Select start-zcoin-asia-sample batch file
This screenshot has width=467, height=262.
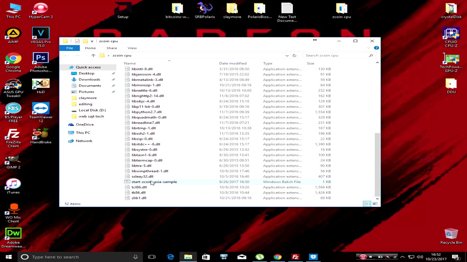[228, 182]
